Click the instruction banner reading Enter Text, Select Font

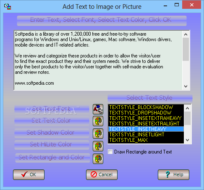coord(102,21)
